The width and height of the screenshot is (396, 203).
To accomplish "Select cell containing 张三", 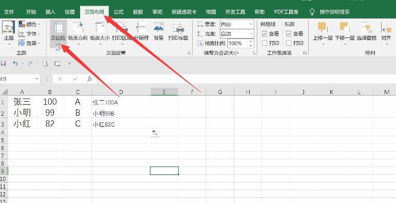I will 22,102.
